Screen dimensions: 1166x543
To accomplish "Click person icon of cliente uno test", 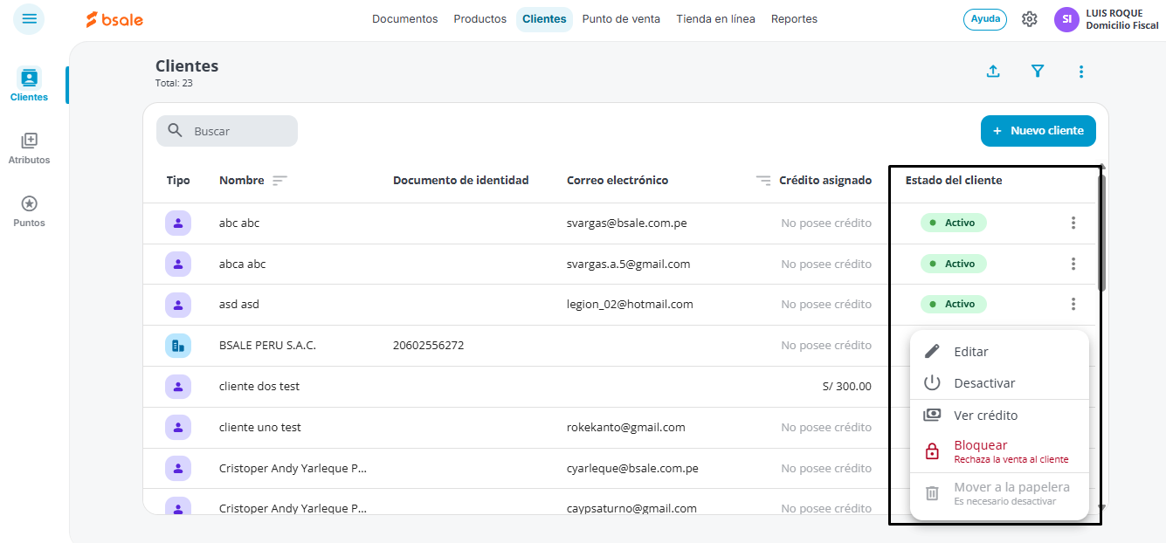I will pyautogui.click(x=178, y=428).
